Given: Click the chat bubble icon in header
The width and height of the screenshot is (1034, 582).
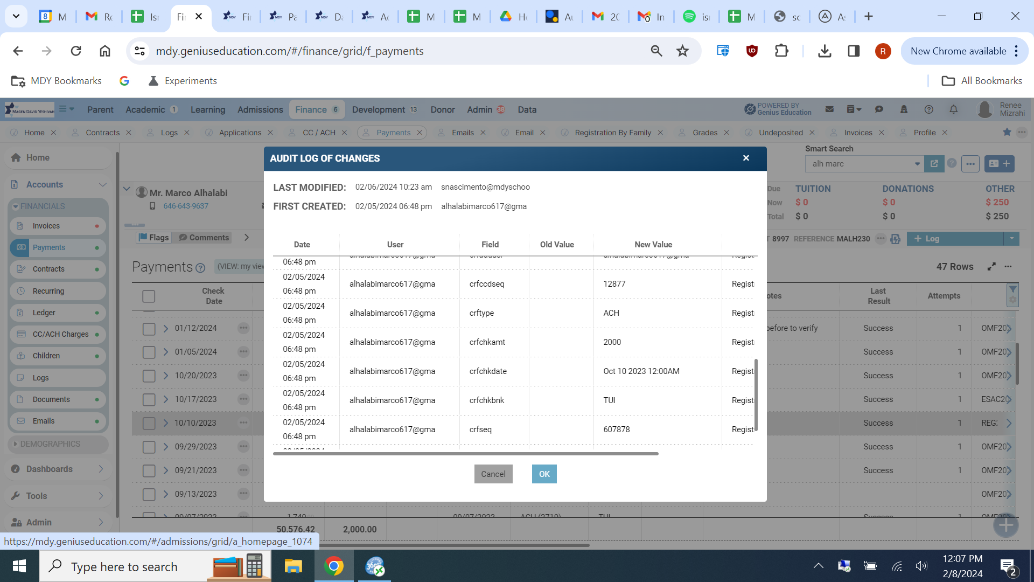Looking at the screenshot, I should pyautogui.click(x=879, y=109).
